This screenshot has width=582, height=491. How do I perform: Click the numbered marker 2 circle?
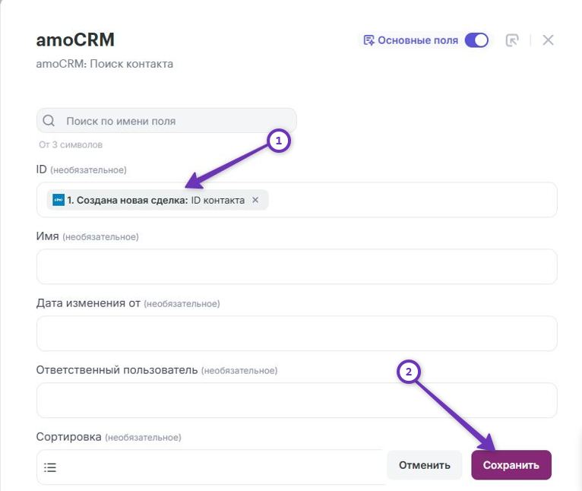click(408, 372)
